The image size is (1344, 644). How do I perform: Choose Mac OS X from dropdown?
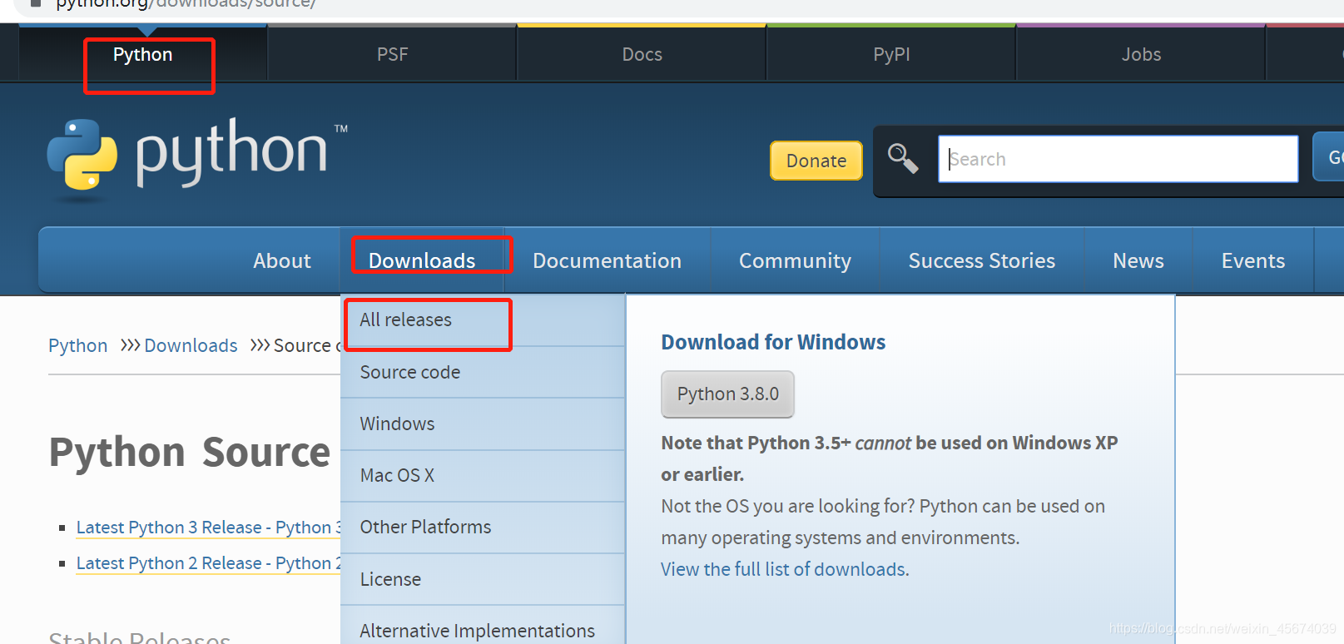(483, 475)
